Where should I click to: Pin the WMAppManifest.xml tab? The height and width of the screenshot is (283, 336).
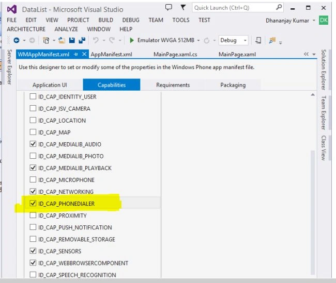coord(75,54)
